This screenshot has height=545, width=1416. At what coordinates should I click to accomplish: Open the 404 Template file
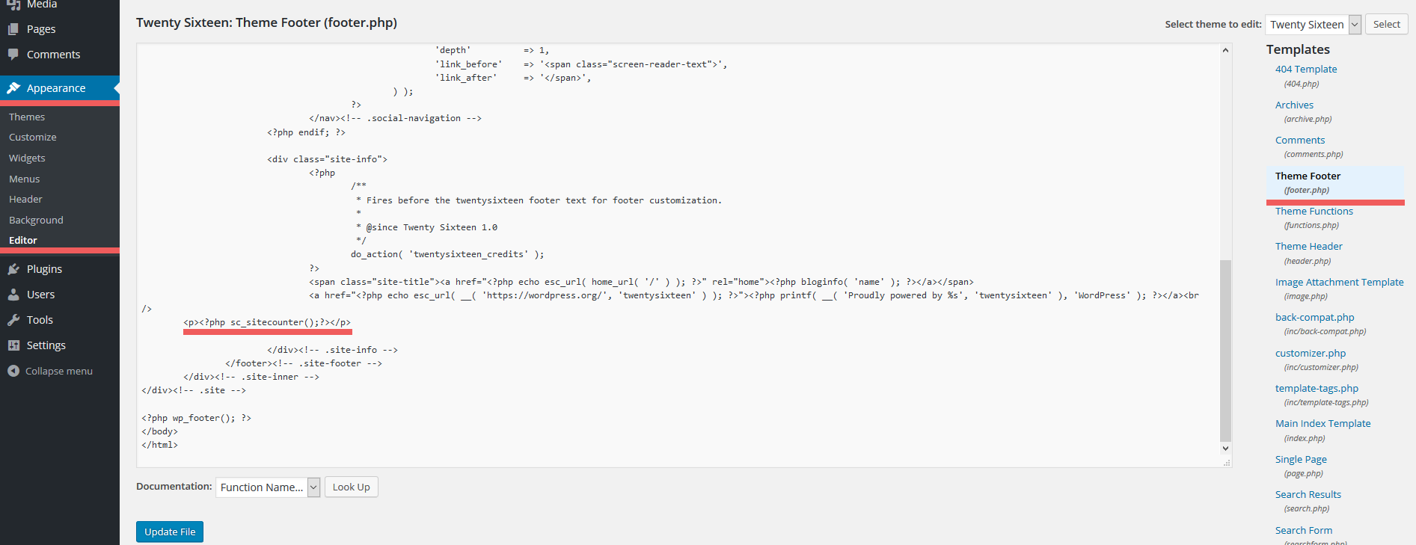coord(1306,70)
